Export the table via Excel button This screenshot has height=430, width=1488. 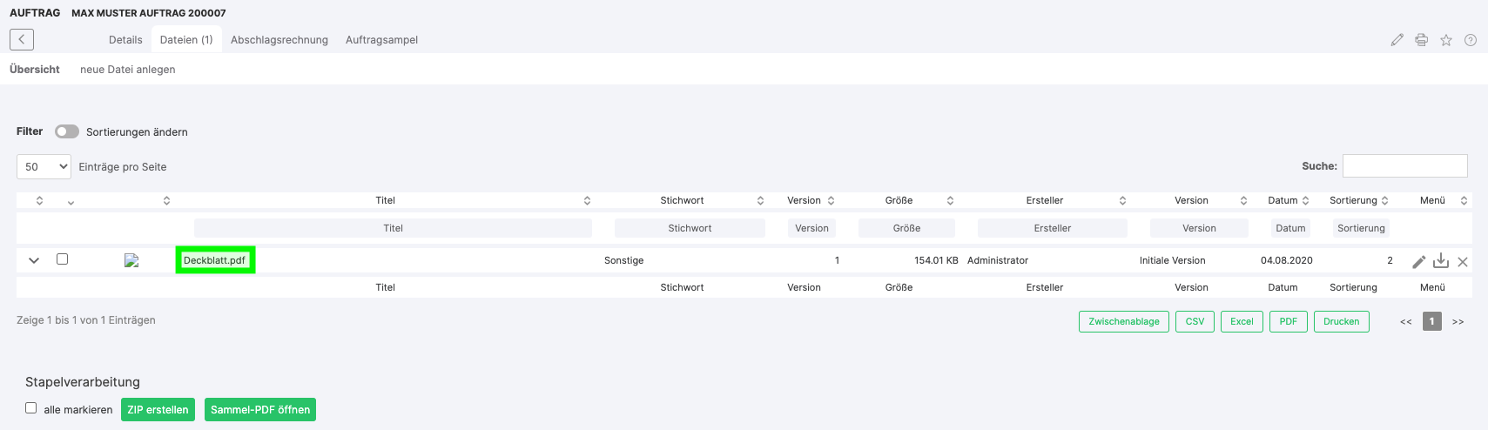point(1241,321)
